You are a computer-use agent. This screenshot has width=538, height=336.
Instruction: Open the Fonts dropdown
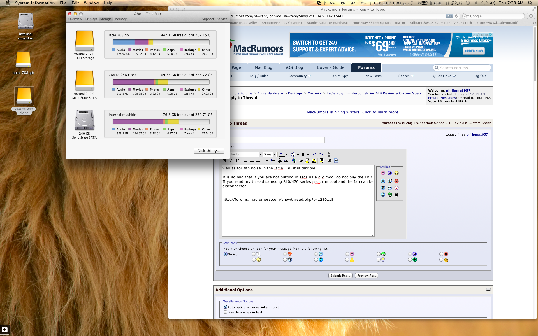tap(246, 154)
